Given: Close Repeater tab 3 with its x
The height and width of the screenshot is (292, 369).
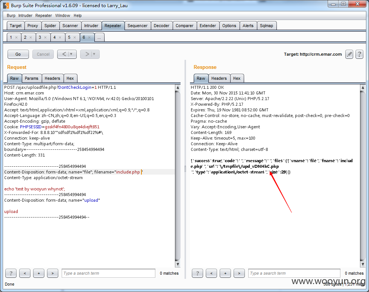Looking at the screenshot, I should click(45, 38).
